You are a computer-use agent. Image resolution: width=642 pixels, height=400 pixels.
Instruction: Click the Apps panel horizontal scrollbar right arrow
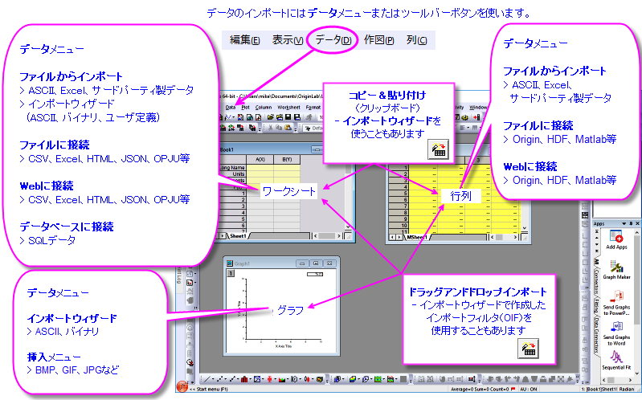(631, 380)
